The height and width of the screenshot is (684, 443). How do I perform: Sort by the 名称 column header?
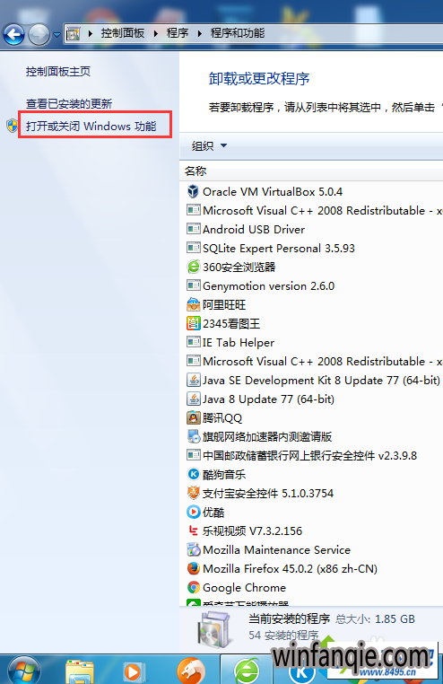click(195, 171)
